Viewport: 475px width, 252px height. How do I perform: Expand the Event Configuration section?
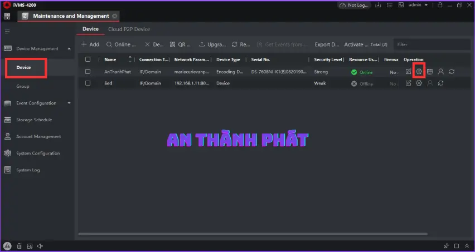click(x=69, y=103)
